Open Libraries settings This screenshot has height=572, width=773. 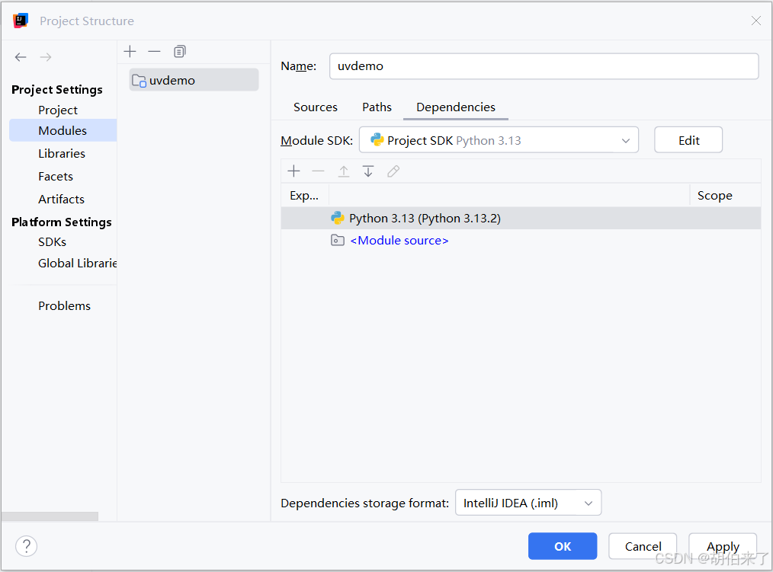coord(62,153)
